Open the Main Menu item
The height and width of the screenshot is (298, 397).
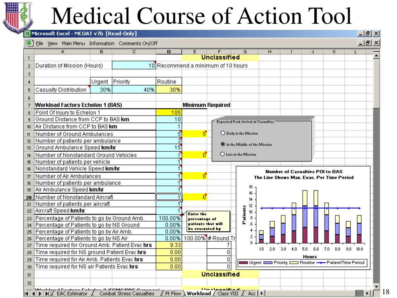pyautogui.click(x=73, y=43)
